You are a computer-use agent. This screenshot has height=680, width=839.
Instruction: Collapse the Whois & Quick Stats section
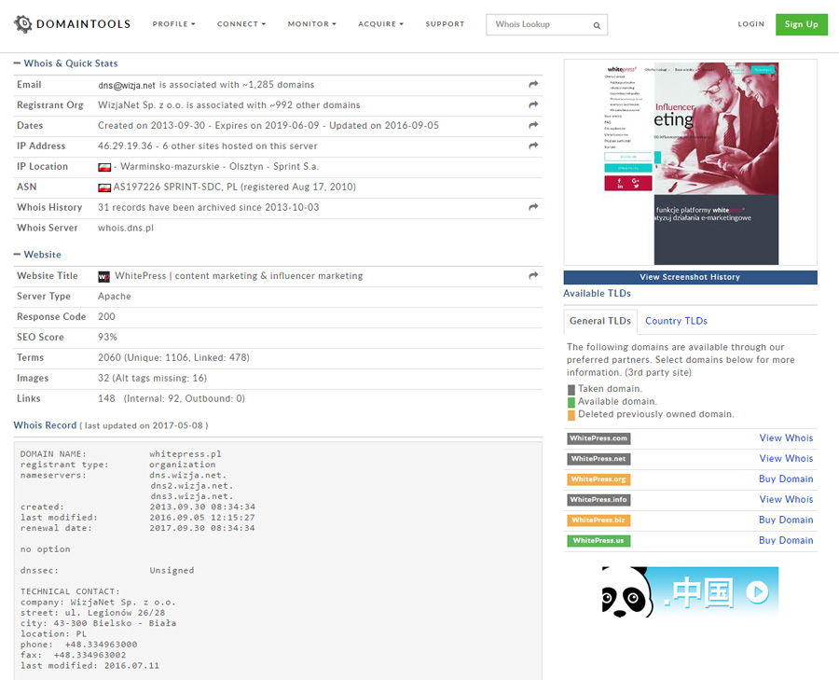pos(18,63)
